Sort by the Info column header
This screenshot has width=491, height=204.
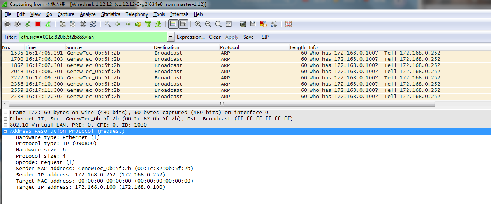[313, 47]
